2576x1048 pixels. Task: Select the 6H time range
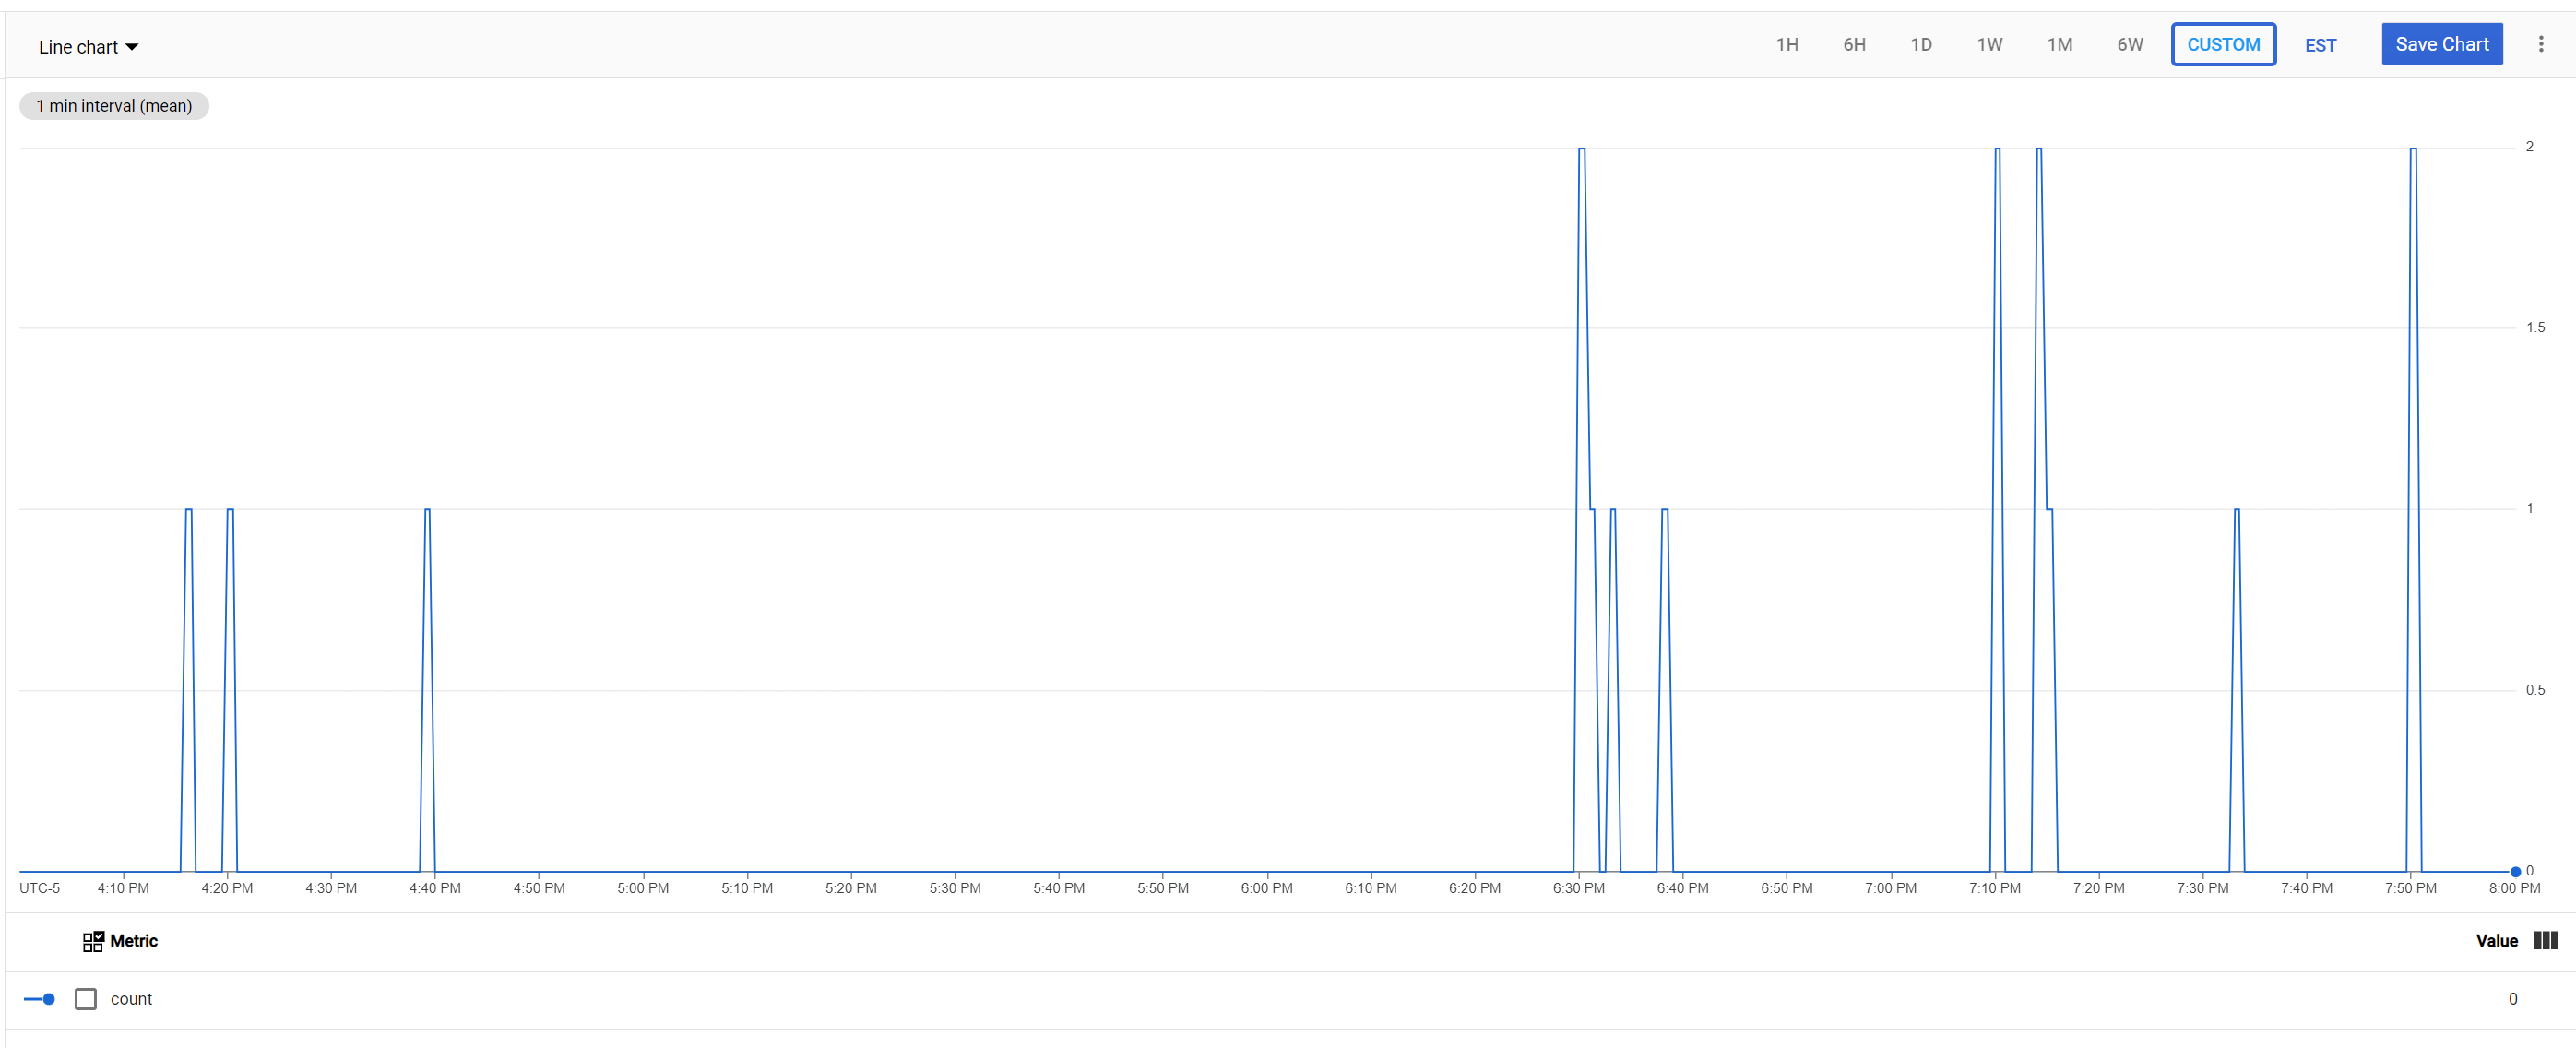pos(1854,44)
